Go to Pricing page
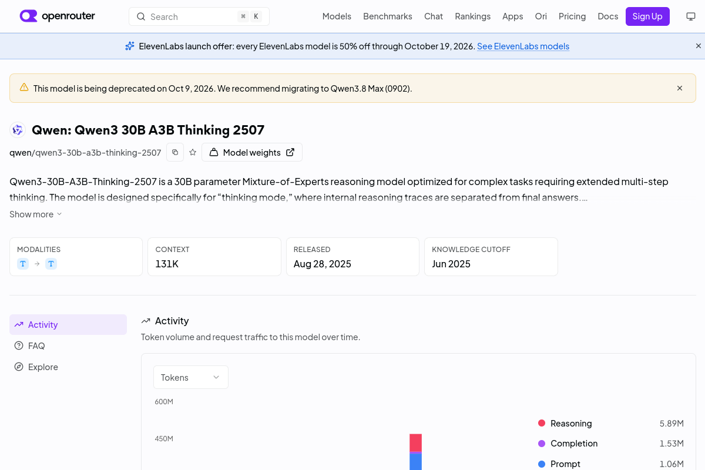 [x=572, y=16]
